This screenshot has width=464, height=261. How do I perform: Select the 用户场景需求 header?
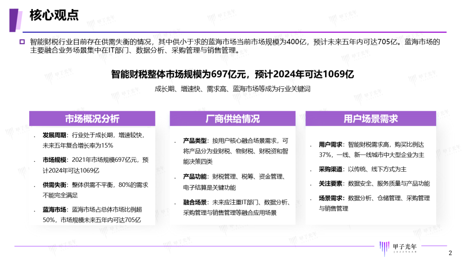point(371,118)
